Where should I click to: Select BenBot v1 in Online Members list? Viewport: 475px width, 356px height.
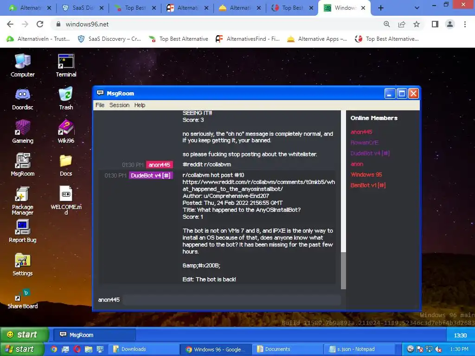click(368, 185)
